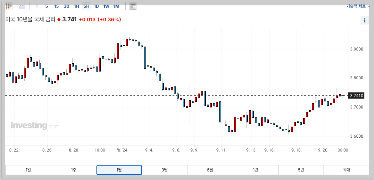This screenshot has height=180, width=374.
Task: Set interval to 1W
Action: pyautogui.click(x=106, y=6)
